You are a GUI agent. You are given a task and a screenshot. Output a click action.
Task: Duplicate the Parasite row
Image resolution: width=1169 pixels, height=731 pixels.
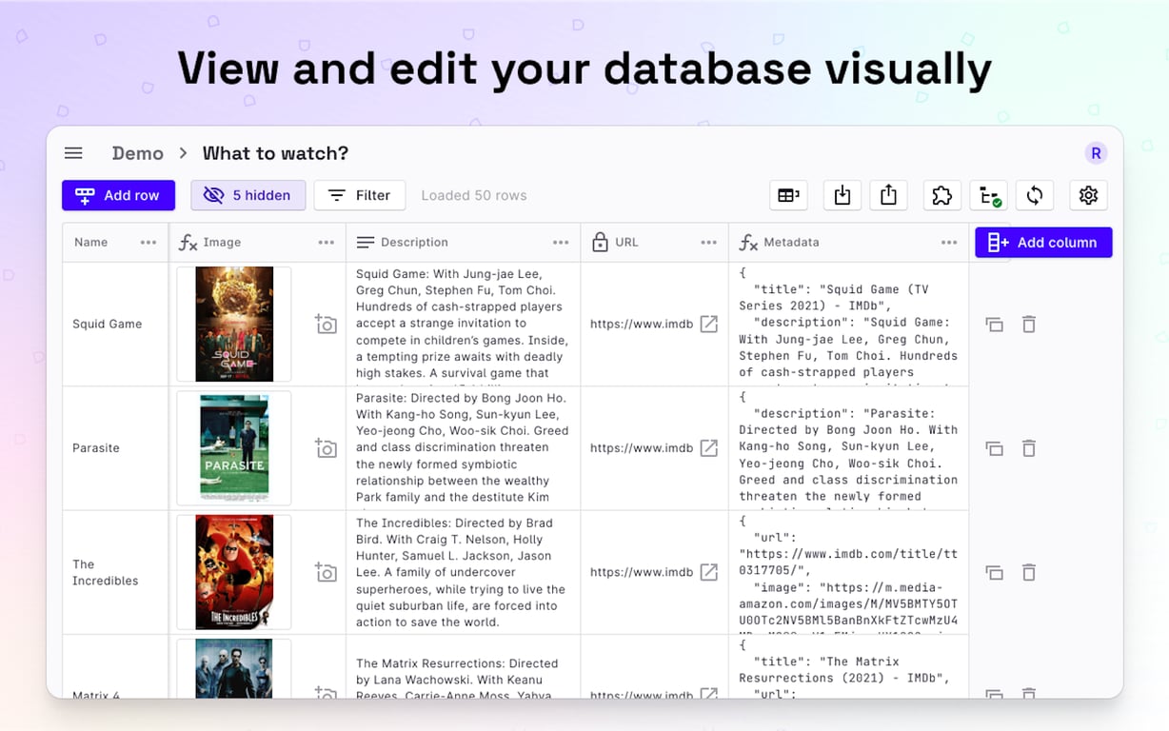coord(994,448)
